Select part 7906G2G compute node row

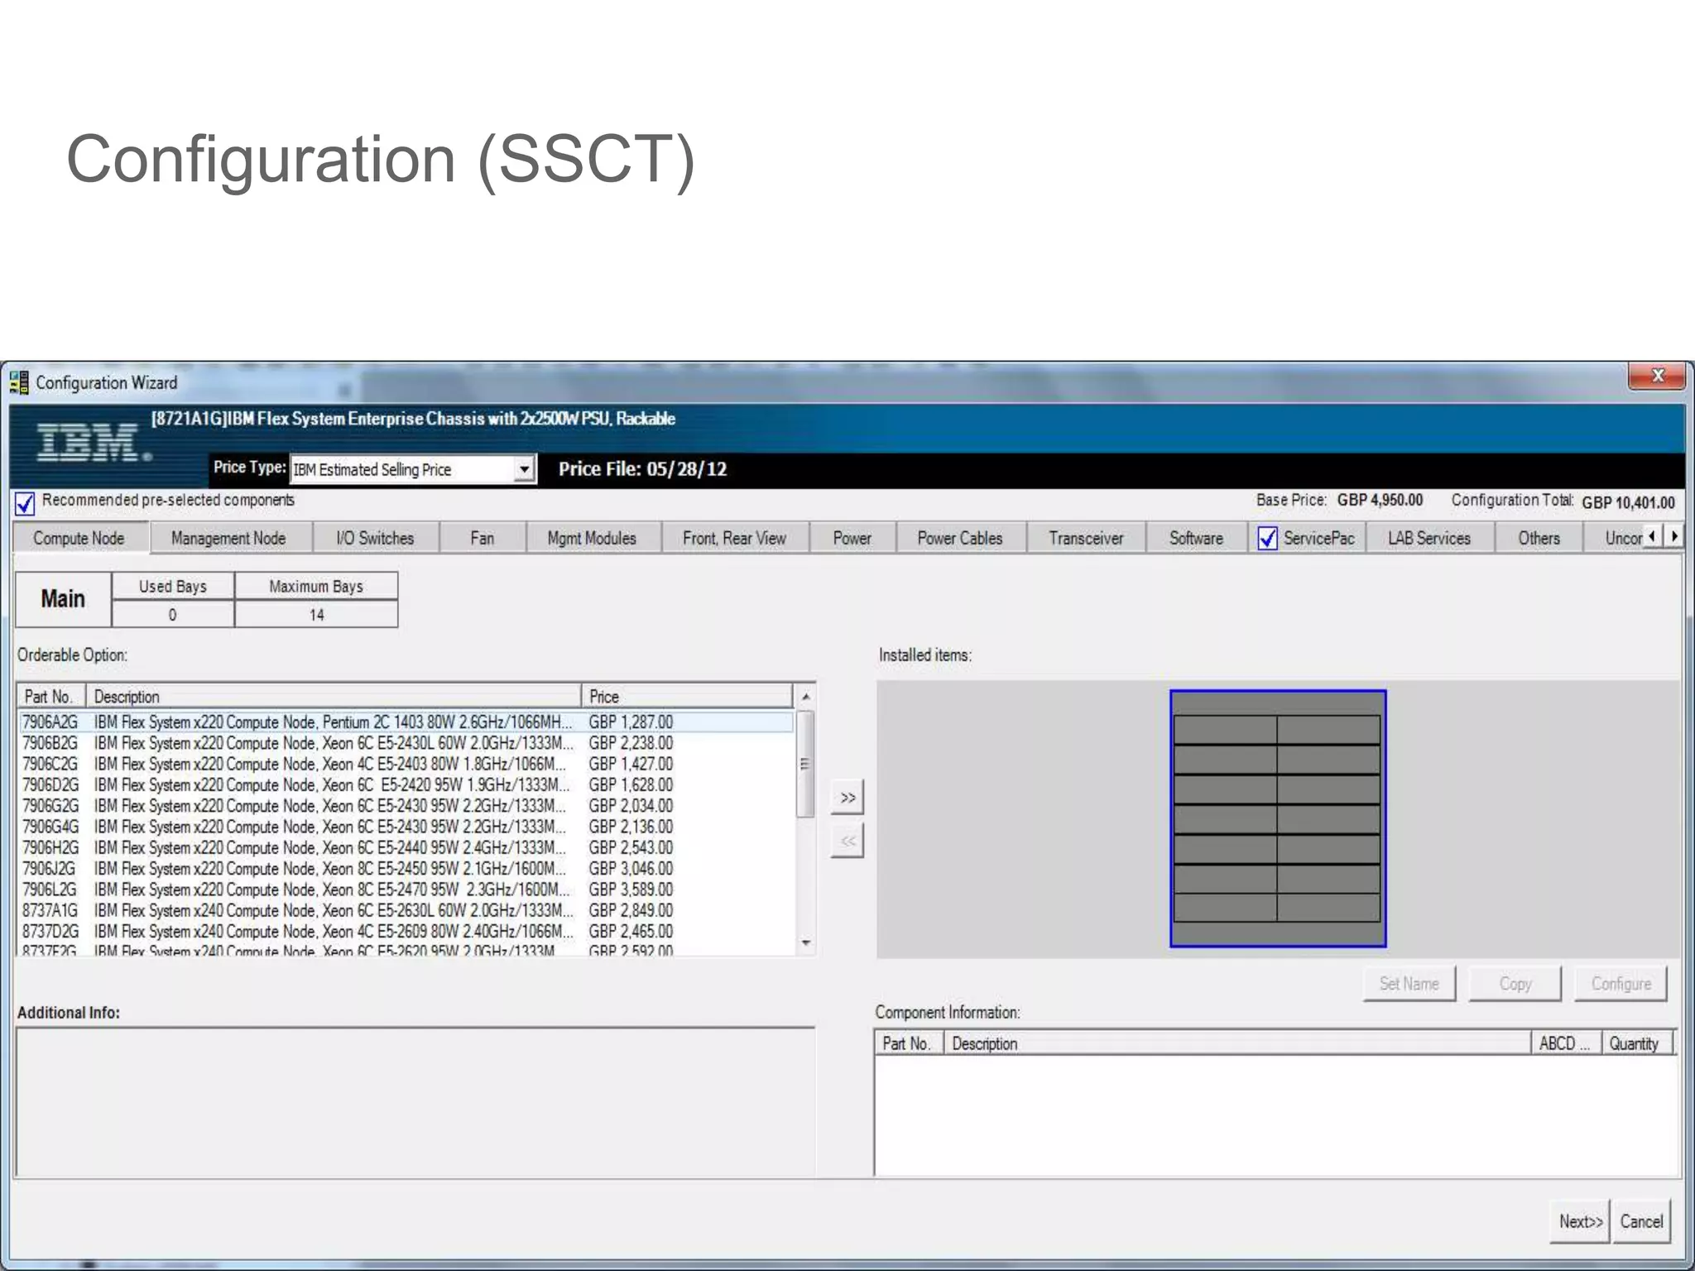point(406,806)
